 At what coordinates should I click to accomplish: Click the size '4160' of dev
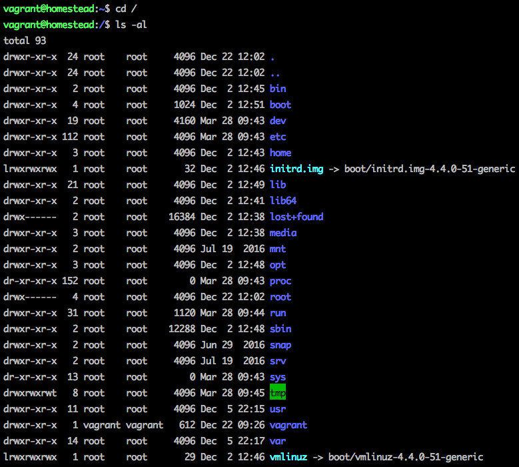pyautogui.click(x=185, y=121)
